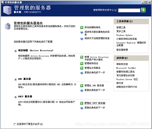Screen dimensions: 152x129
Task: Open 复查此角色的下一步 link under 域控制器
Action: [95, 72]
